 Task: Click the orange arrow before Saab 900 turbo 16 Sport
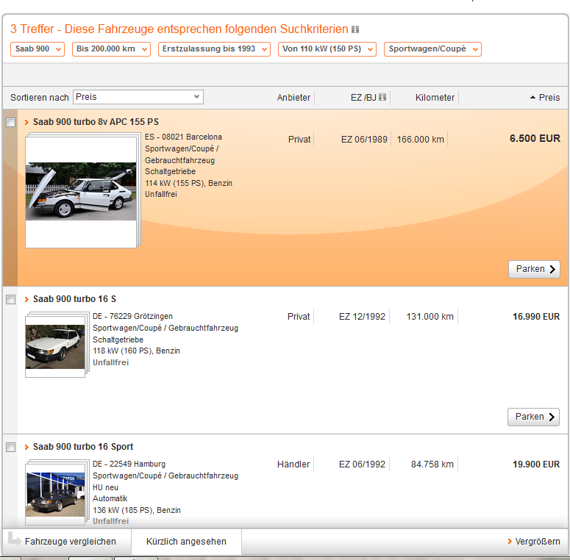[26, 447]
